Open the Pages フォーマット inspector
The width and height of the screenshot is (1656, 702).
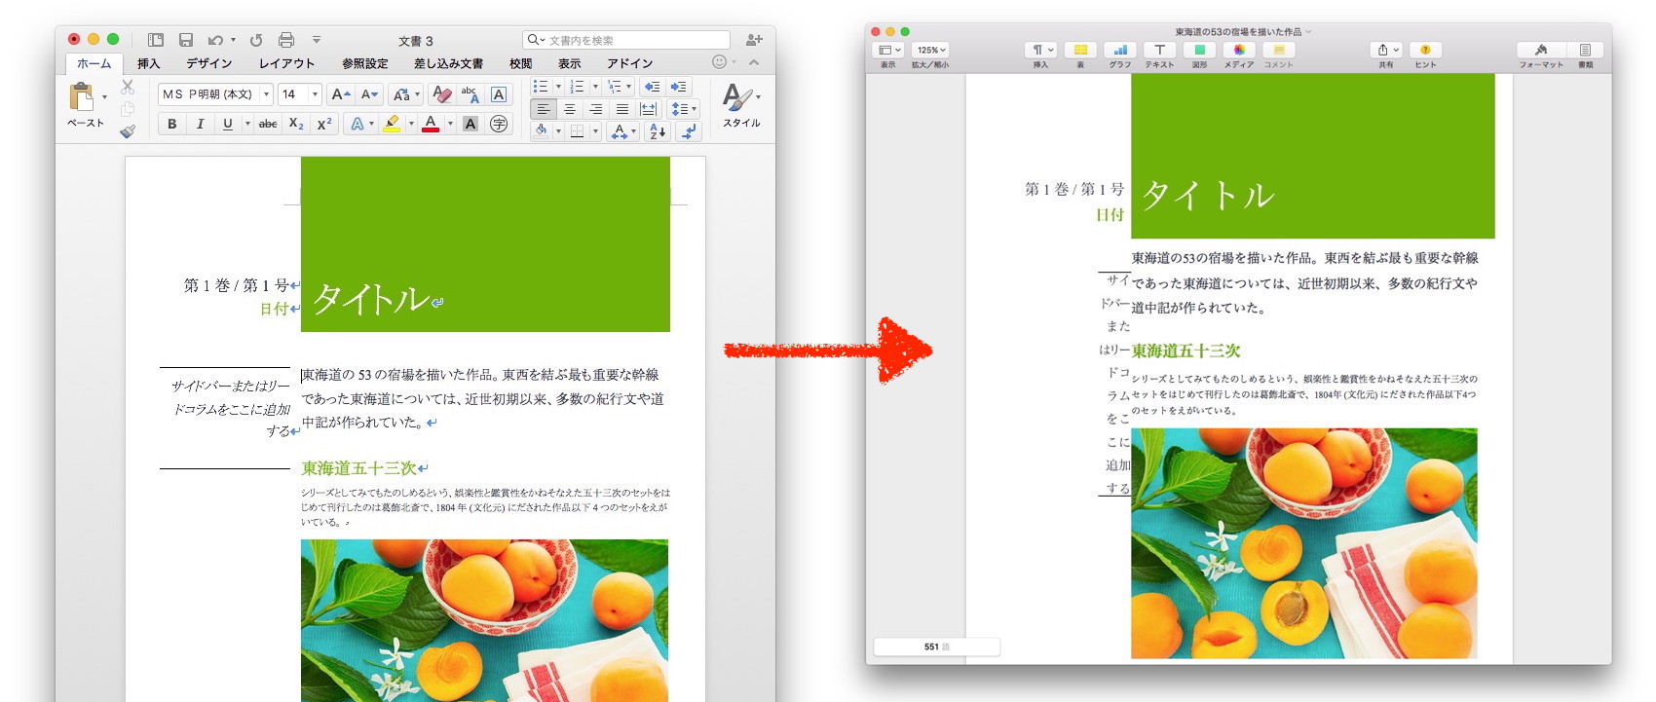[1540, 50]
